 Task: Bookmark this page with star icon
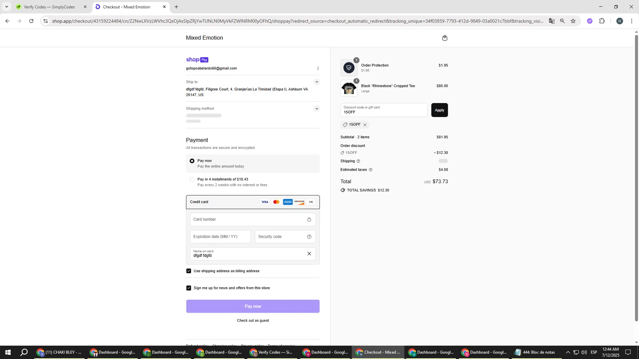point(573,21)
